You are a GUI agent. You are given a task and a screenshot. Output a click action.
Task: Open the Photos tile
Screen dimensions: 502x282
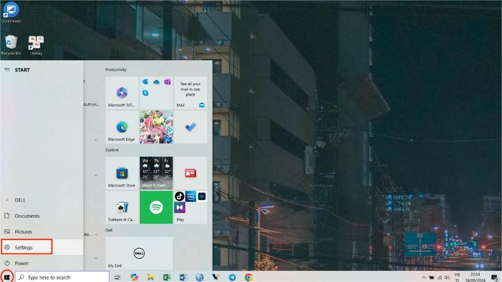click(156, 127)
